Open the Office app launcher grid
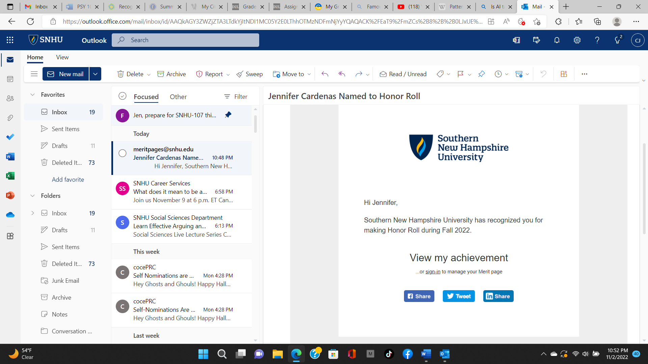The image size is (648, 364). point(10,40)
